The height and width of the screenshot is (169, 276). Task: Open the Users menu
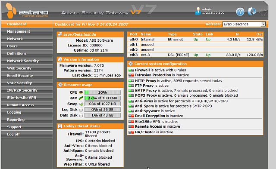click(27, 46)
